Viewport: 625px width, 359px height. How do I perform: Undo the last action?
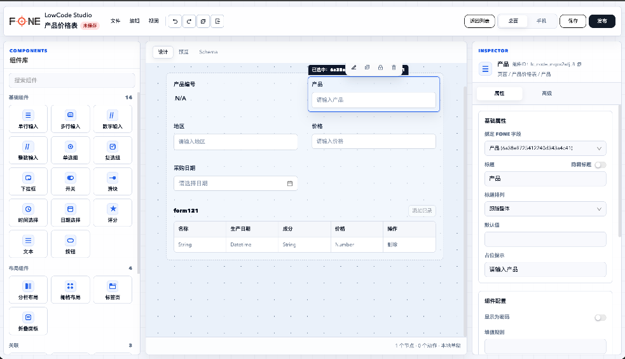(x=175, y=21)
